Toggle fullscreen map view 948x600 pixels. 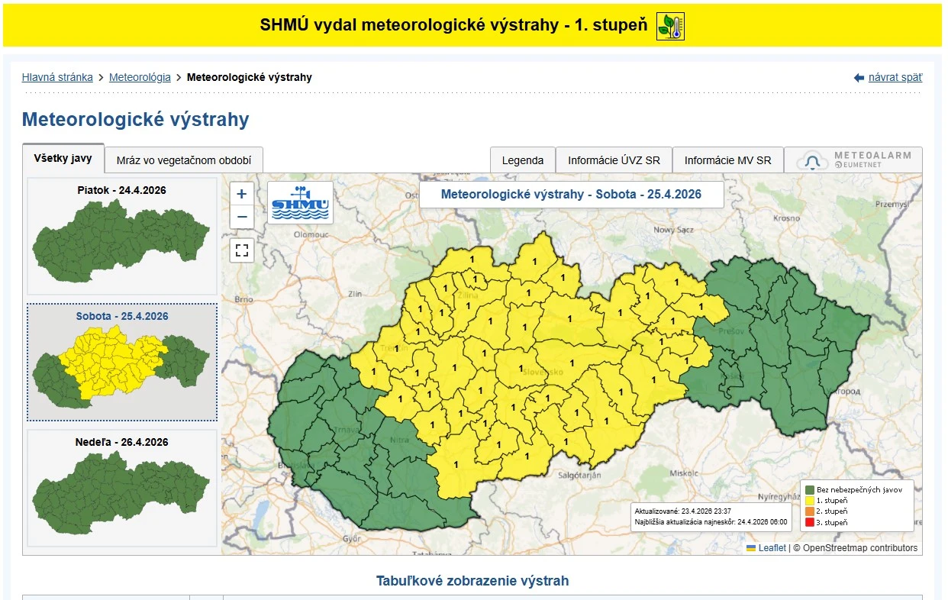pos(242,250)
